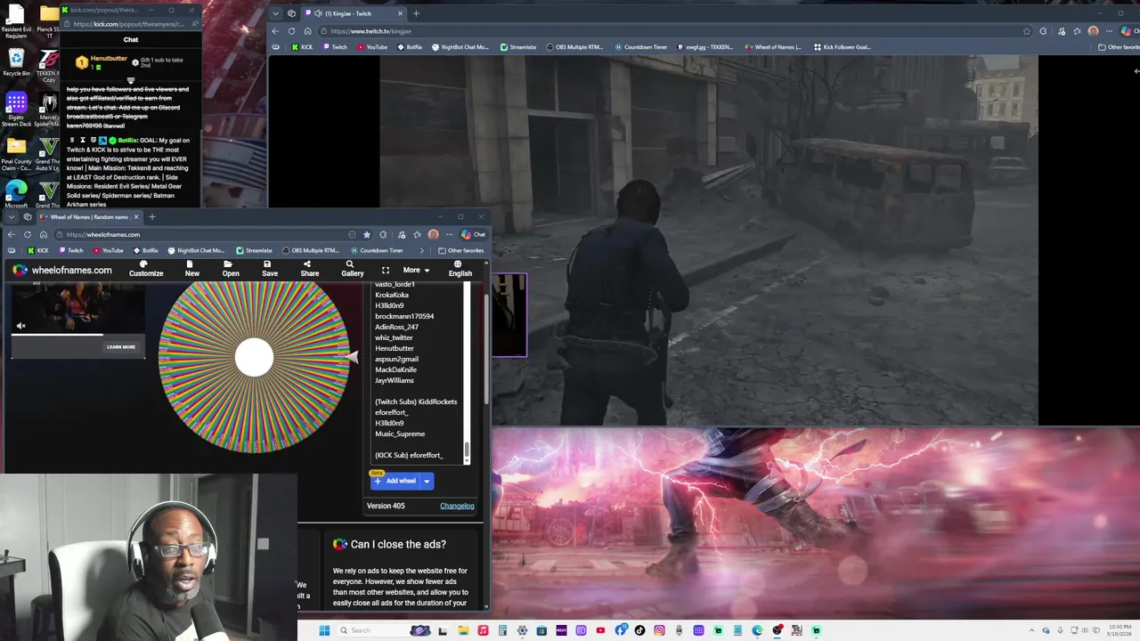1140x641 pixels.
Task: Open Elgato Stream Deck desktop icon
Action: (16, 107)
